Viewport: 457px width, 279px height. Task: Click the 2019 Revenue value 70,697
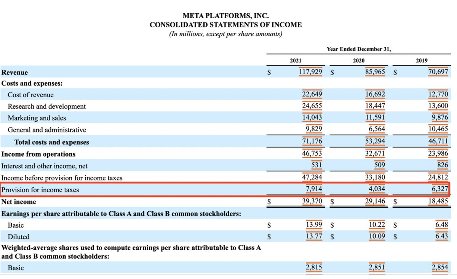438,71
